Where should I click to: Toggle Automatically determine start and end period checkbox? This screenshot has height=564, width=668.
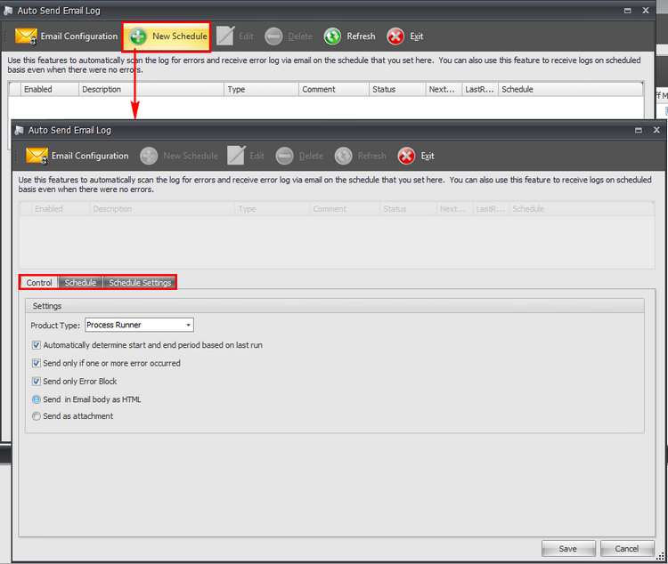pos(37,345)
